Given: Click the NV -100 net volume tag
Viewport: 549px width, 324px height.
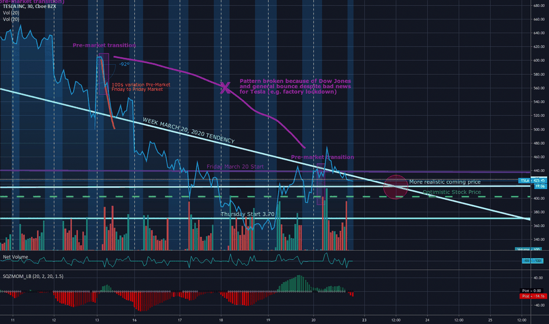Looking at the screenshot, I should pyautogui.click(x=532, y=260).
